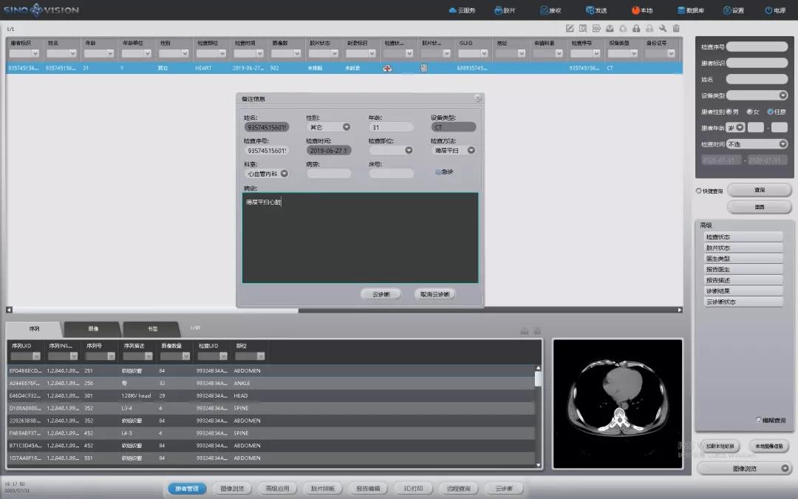The width and height of the screenshot is (798, 499).
Task: Open 数据库 database from top bar
Action: (x=689, y=10)
